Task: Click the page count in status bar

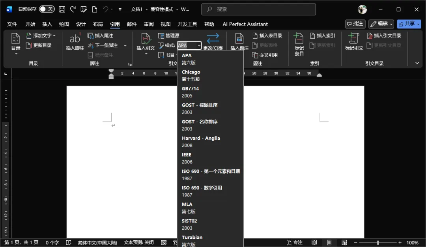Action: [x=21, y=242]
